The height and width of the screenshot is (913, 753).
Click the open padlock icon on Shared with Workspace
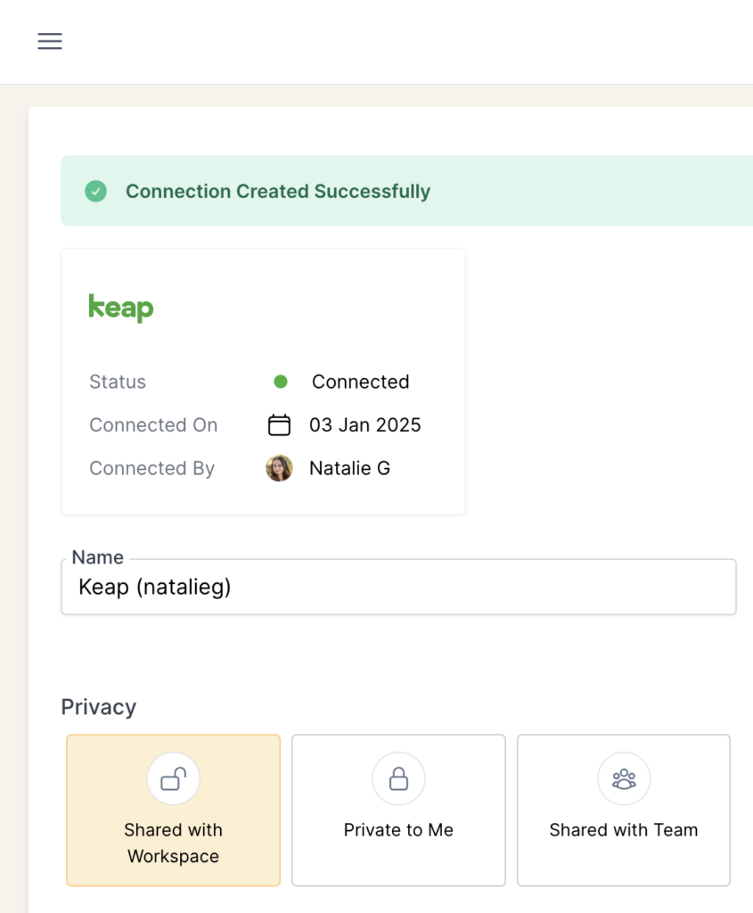[173, 778]
